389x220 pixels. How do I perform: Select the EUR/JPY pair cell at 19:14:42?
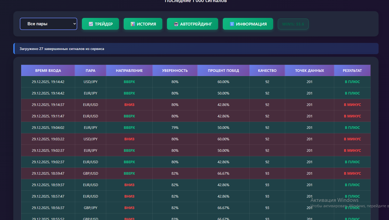click(x=91, y=93)
